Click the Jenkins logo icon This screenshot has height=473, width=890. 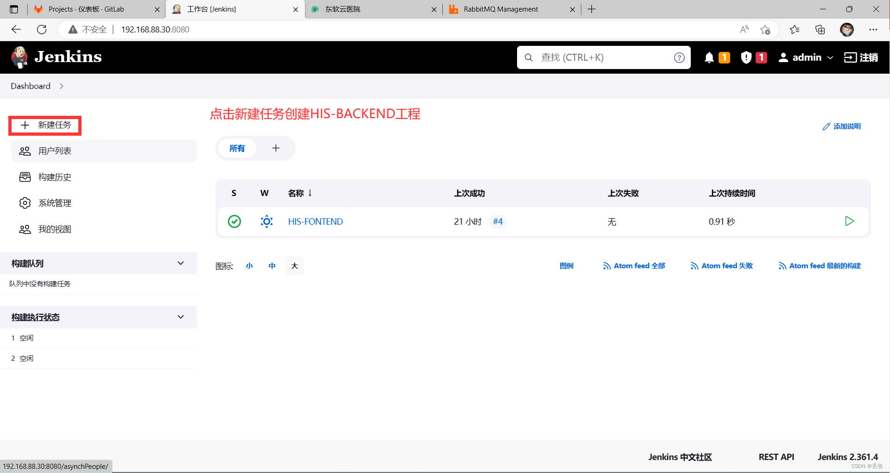tap(19, 57)
